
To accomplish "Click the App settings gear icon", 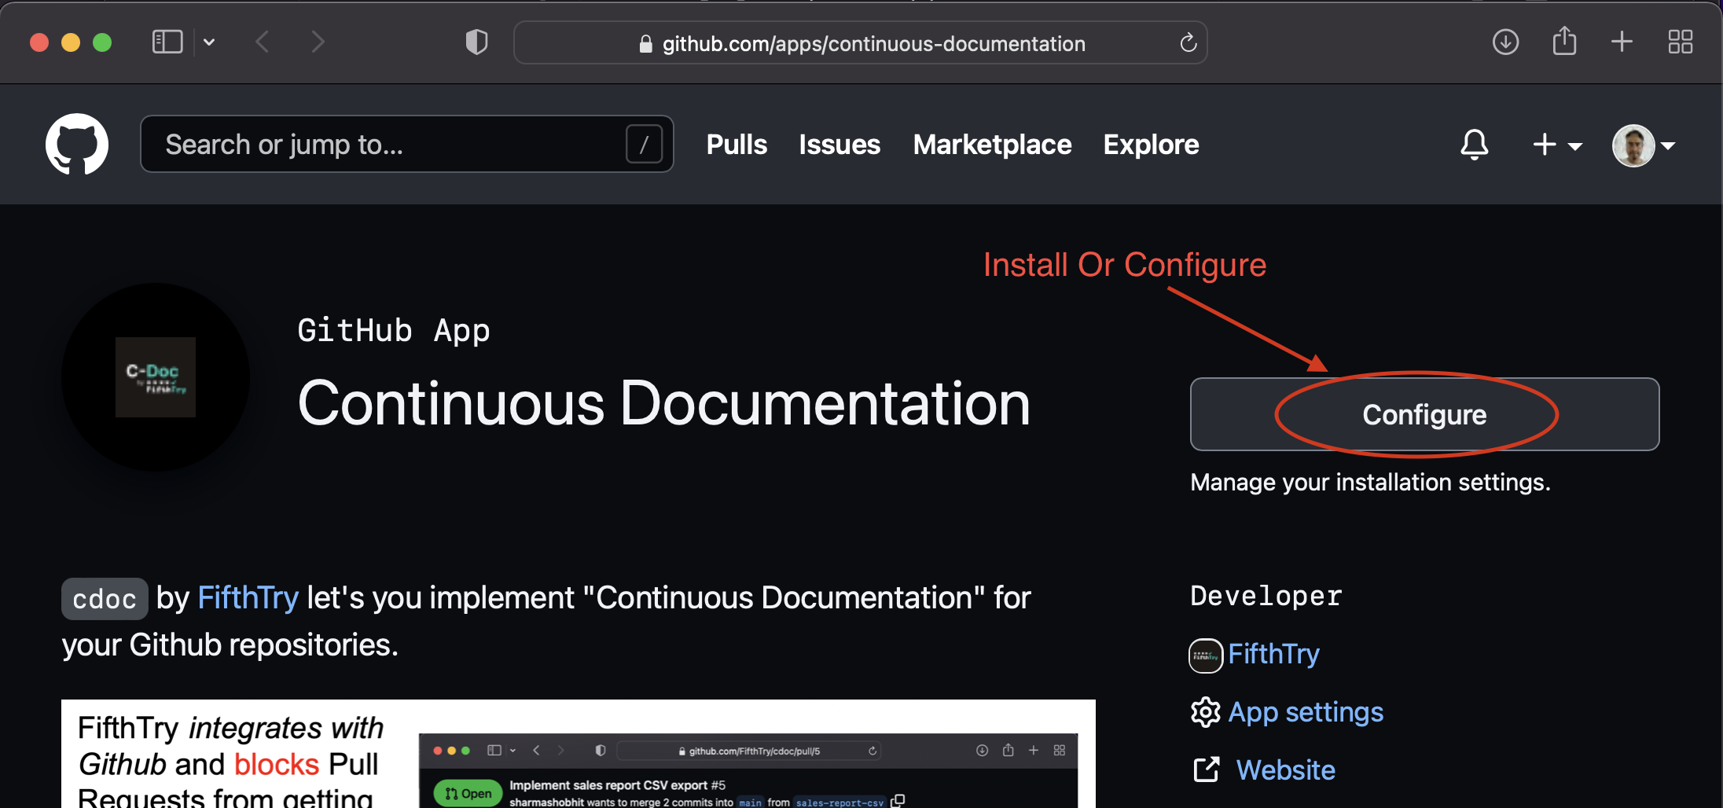I will point(1205,713).
